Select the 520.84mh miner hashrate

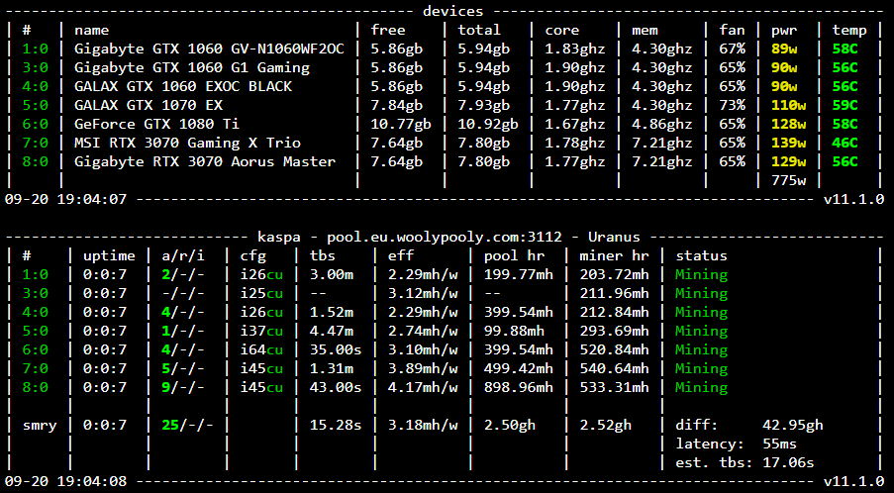click(614, 349)
